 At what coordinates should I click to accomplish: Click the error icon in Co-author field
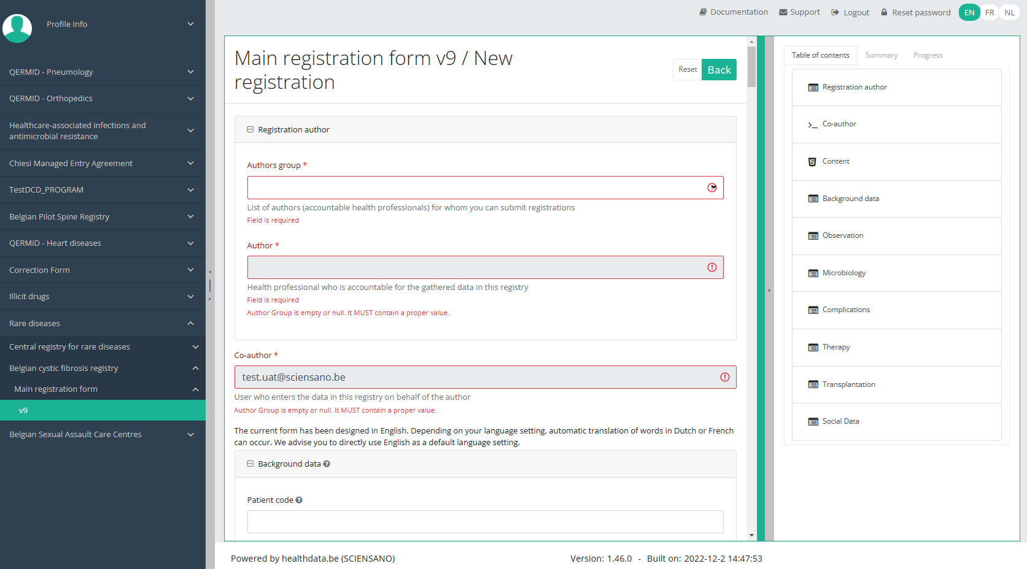click(724, 377)
